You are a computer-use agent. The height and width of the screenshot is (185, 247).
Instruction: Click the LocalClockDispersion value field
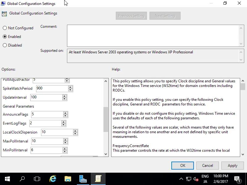(x=57, y=132)
